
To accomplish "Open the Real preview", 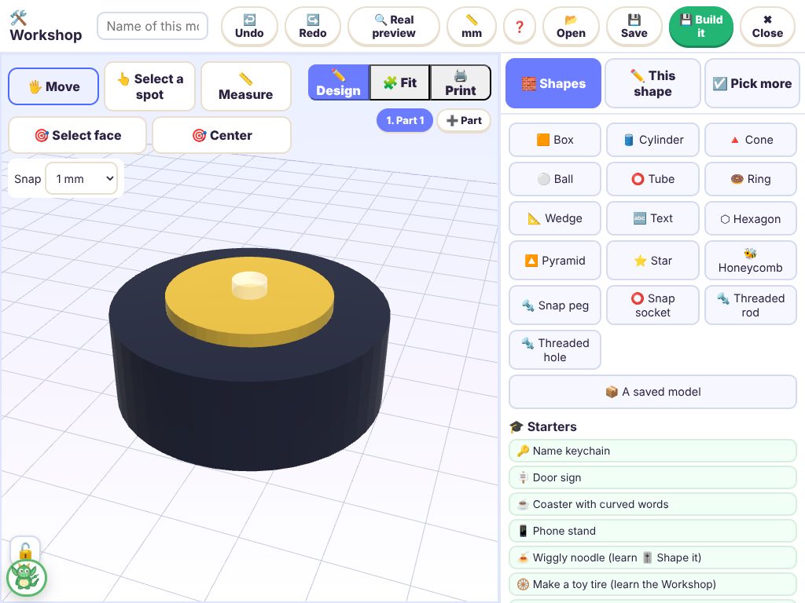I will click(x=394, y=26).
